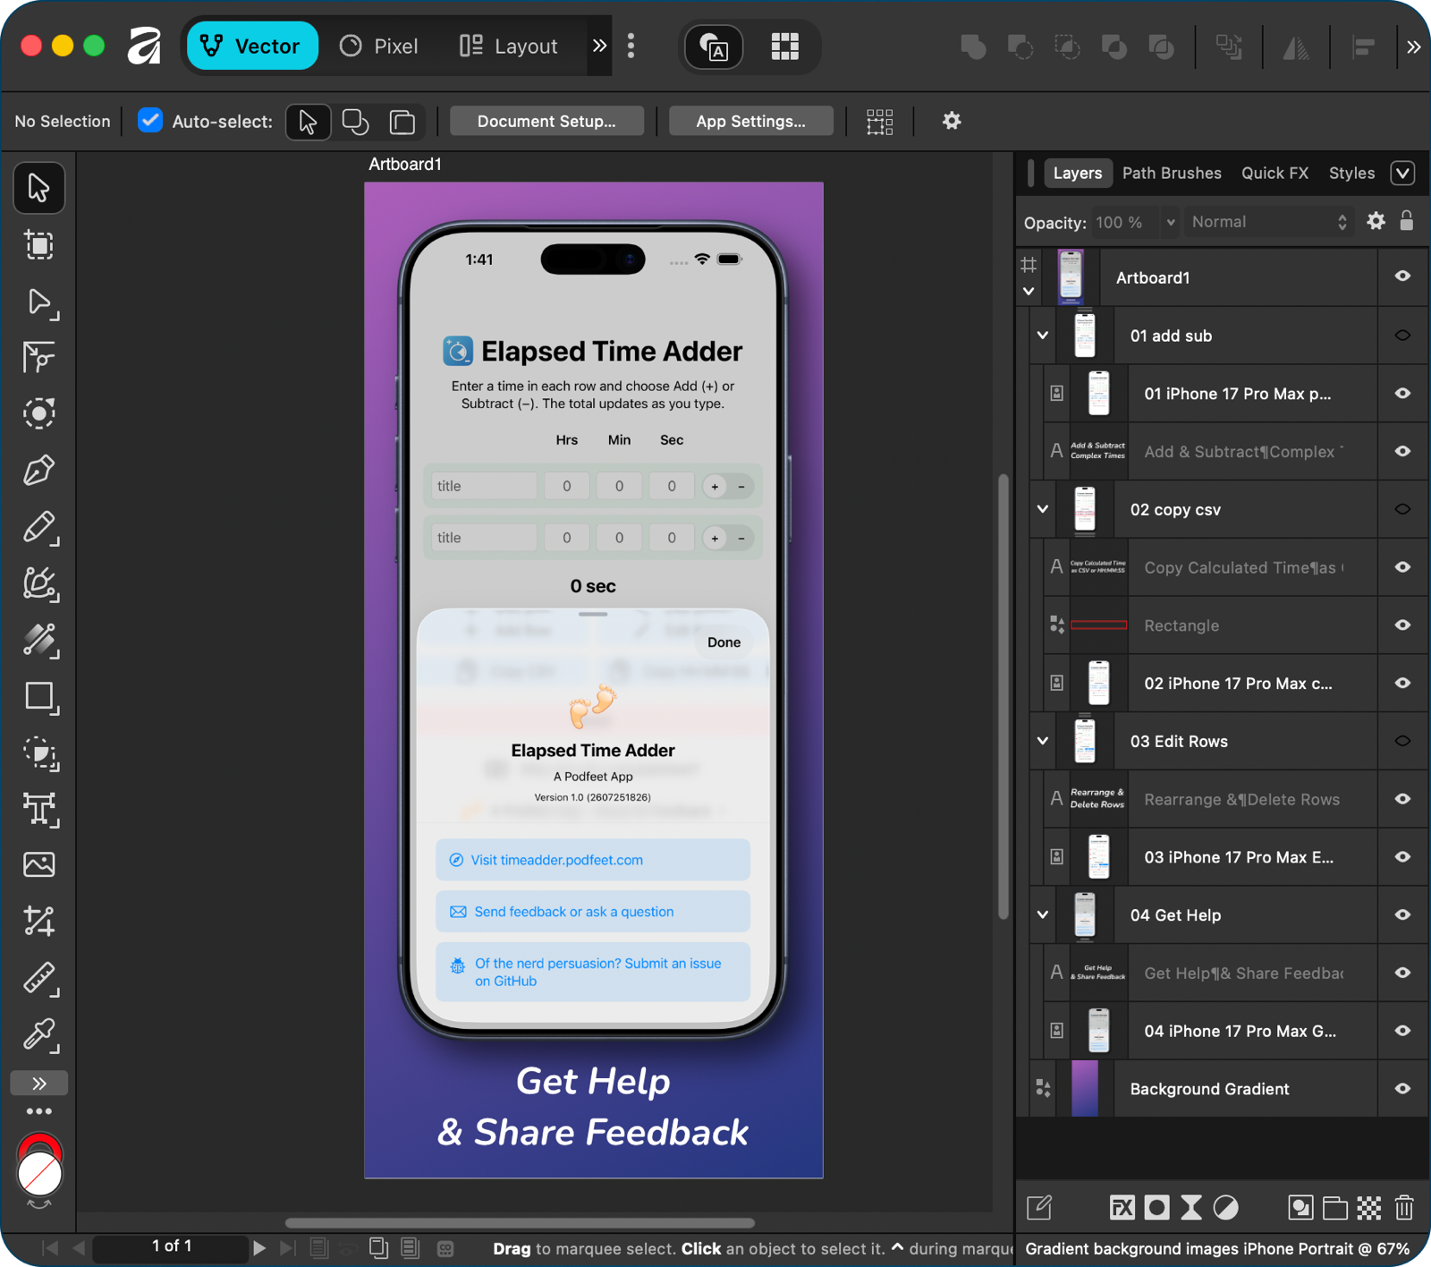This screenshot has height=1267, width=1431.
Task: Open the layer FX effects icon
Action: tap(1122, 1208)
